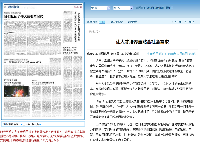200x144 pixels.
Task: Open article 2017年国家高新区GDP达95171.4亿元 on page thumbnail
Action: 23,62
